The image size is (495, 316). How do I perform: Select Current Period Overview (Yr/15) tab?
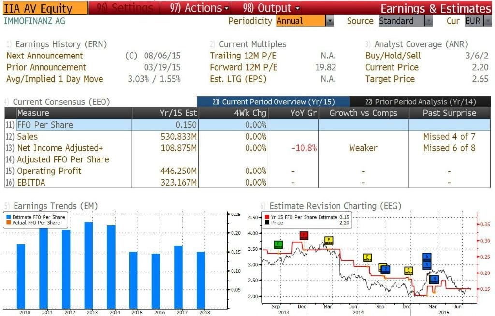tap(274, 101)
